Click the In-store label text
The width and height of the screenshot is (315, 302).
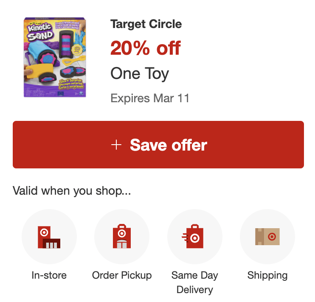(49, 275)
